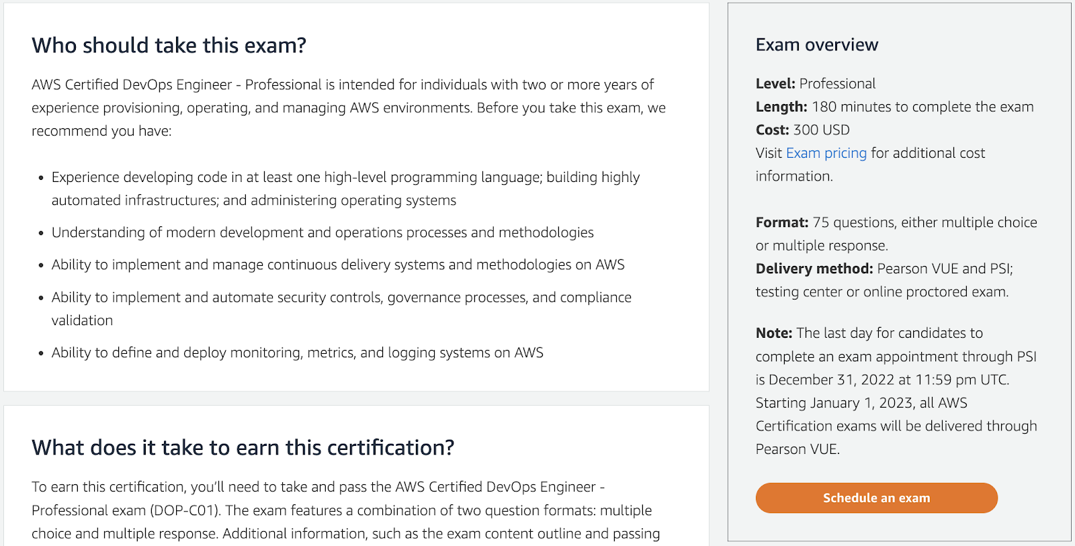Select the bullet on modern development and operations

tap(322, 232)
